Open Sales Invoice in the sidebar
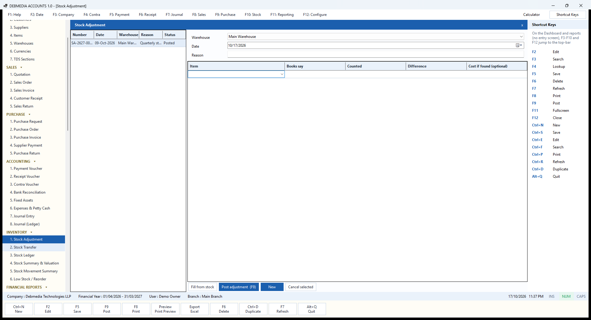 [x=34, y=90]
